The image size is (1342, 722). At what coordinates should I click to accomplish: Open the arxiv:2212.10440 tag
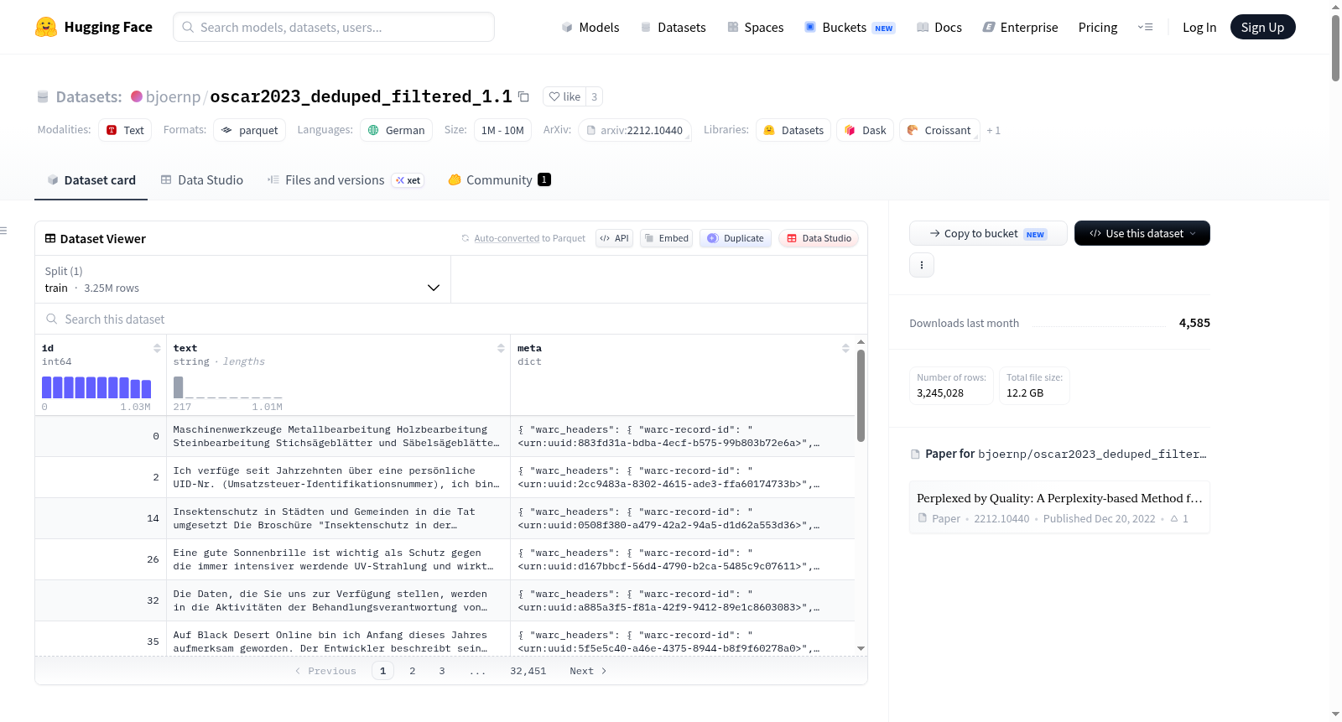(634, 130)
